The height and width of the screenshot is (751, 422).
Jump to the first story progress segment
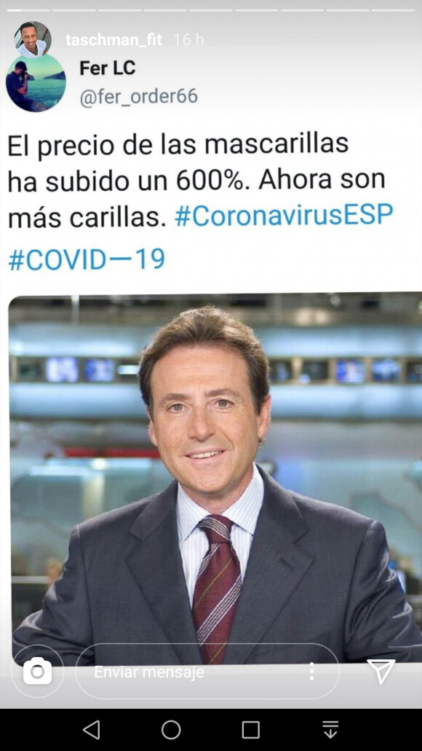(x=28, y=10)
